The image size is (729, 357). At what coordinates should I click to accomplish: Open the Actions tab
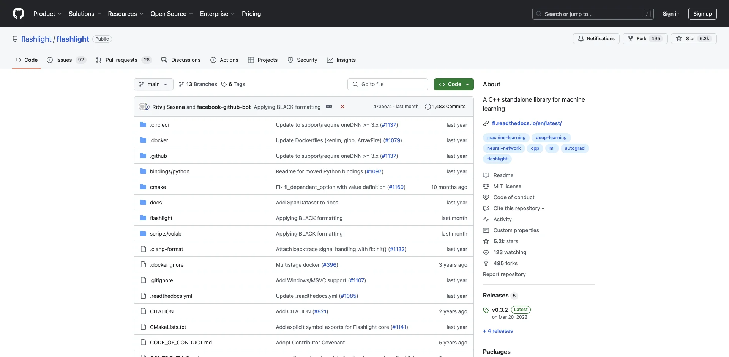[x=224, y=60]
